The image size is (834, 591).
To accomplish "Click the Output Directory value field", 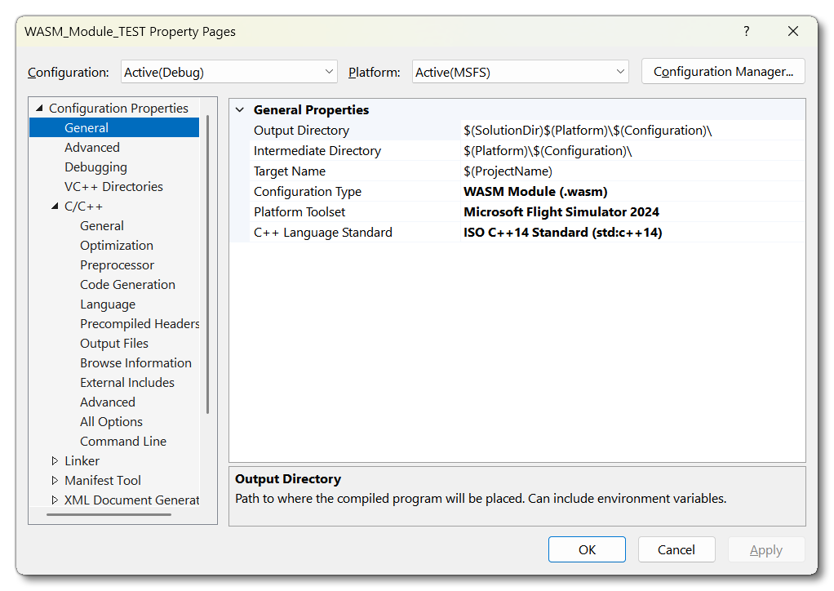I will tap(632, 131).
